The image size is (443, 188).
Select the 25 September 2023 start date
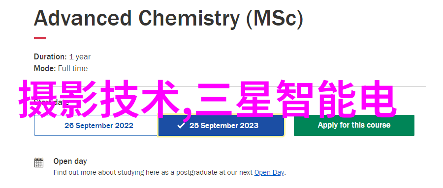point(221,126)
